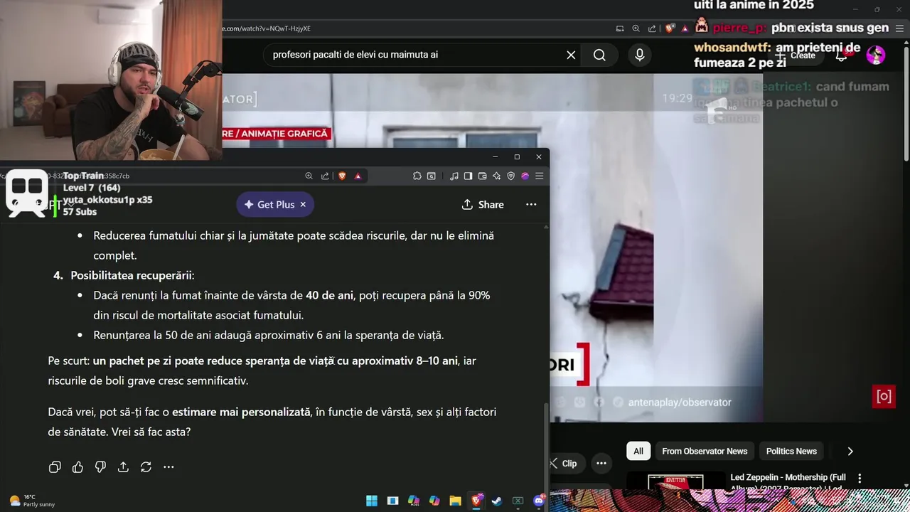Open Copilot from the taskbar
Image resolution: width=910 pixels, height=512 pixels.
click(x=434, y=501)
